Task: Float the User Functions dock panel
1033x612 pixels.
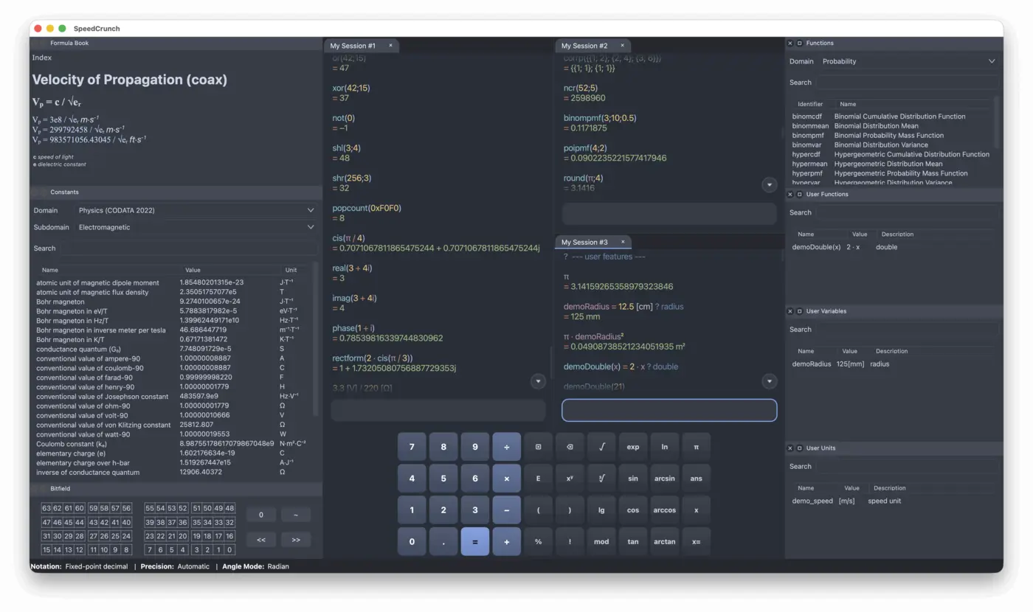Action: [799, 195]
